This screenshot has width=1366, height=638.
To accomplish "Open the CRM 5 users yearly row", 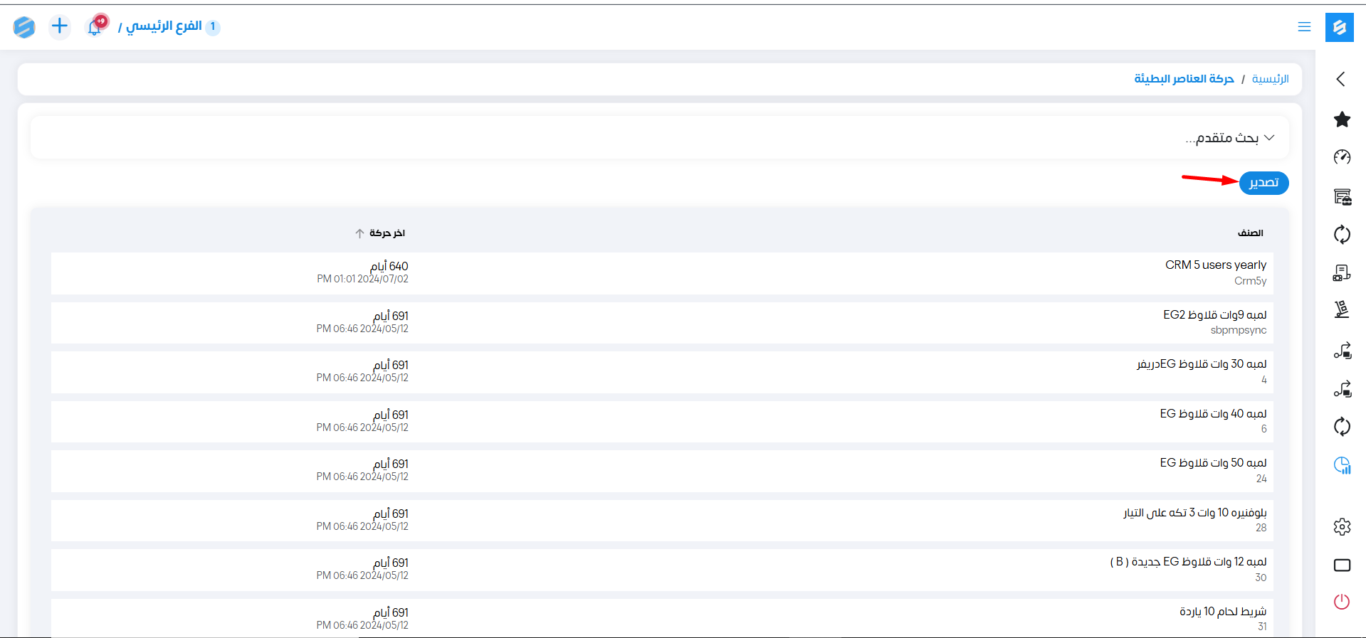I will (x=1215, y=265).
